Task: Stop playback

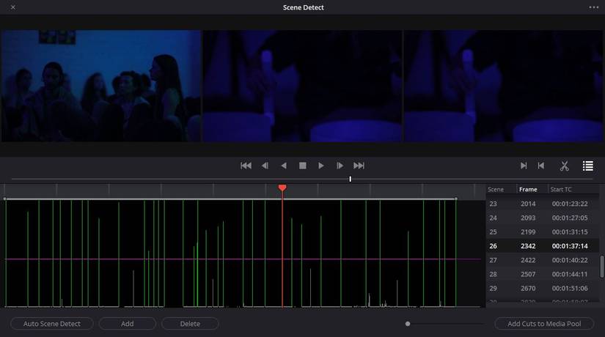Action: (x=302, y=166)
